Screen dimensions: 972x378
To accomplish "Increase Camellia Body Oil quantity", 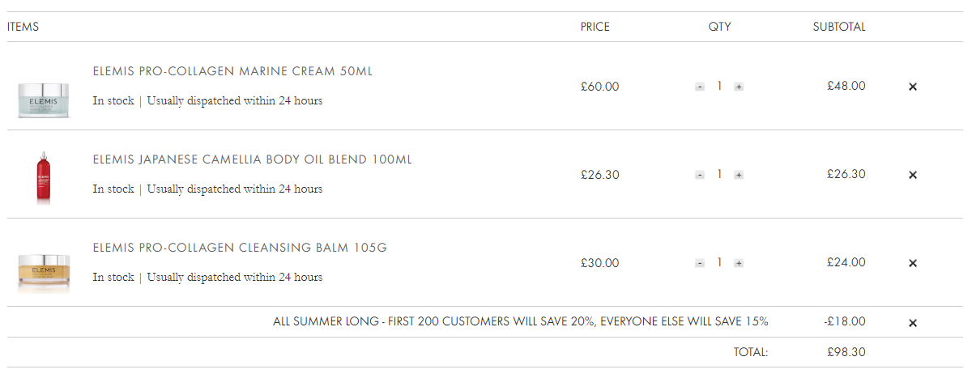I will pyautogui.click(x=739, y=175).
